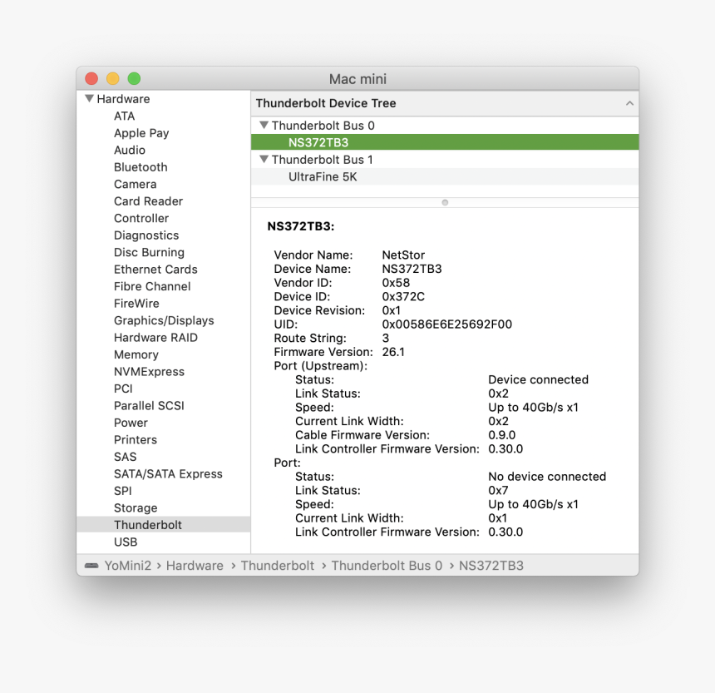Open the Power sidebar item
The image size is (715, 693).
click(131, 423)
